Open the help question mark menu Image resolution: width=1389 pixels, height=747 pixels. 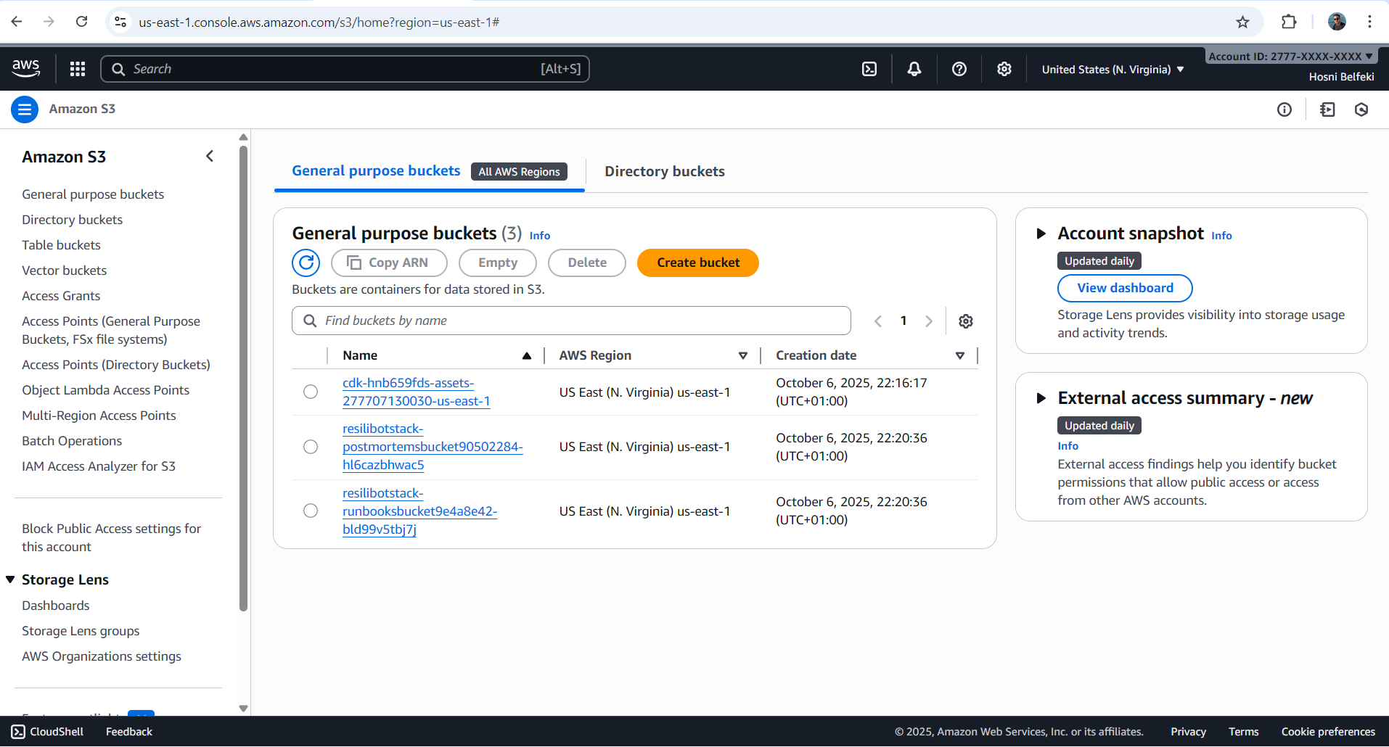[959, 69]
